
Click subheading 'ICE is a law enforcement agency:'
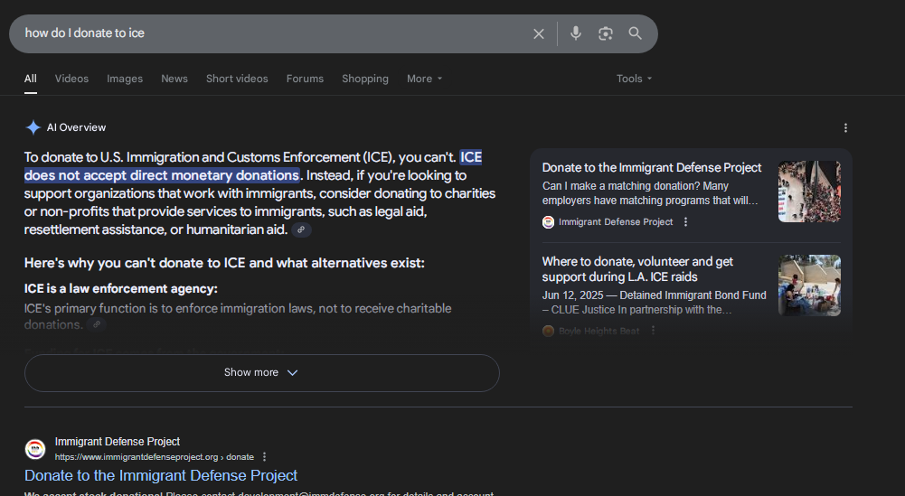coord(120,289)
